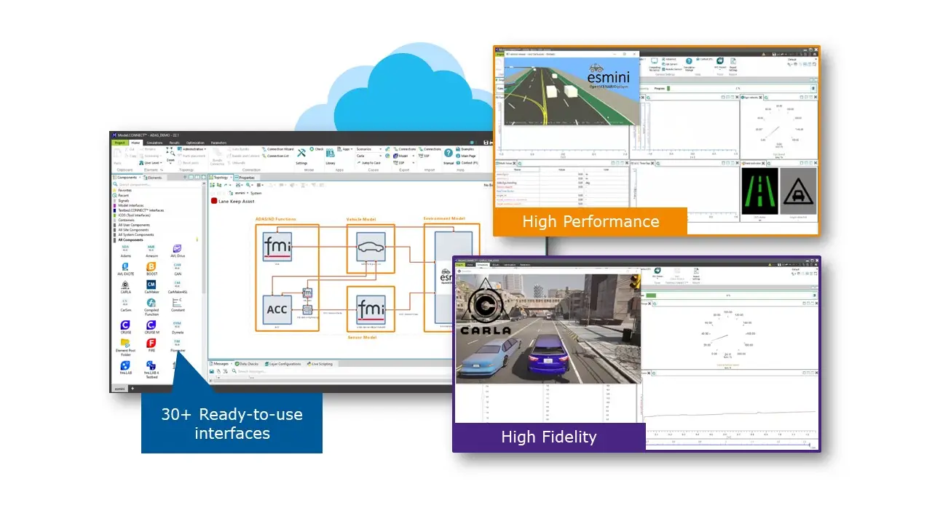Select the CARLA component in component list
The width and height of the screenshot is (932, 524).
125,287
